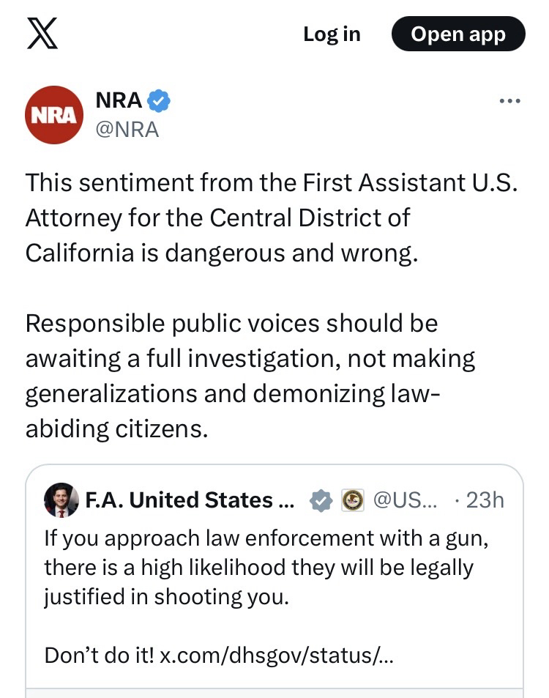Click the quoted author's profile photo

61,500
